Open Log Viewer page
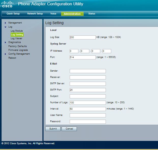The width and height of the screenshot is (158, 150). click(x=16, y=38)
